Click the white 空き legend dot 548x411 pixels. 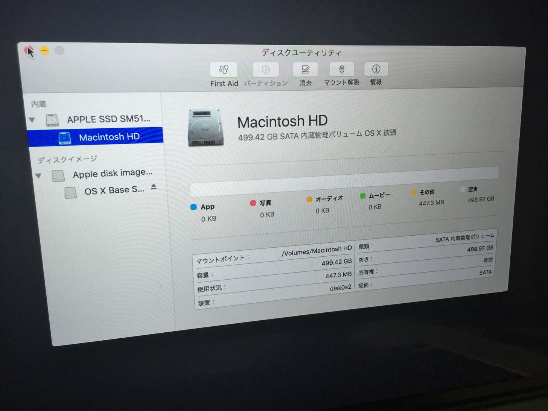(x=463, y=190)
